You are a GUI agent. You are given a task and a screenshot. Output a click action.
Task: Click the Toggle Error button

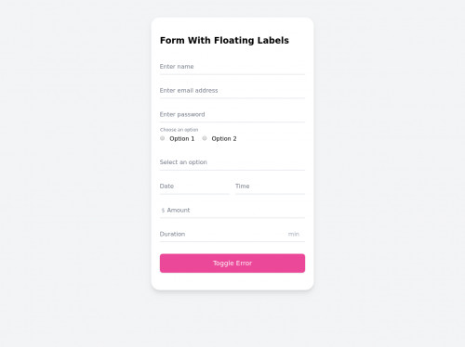pos(232,263)
